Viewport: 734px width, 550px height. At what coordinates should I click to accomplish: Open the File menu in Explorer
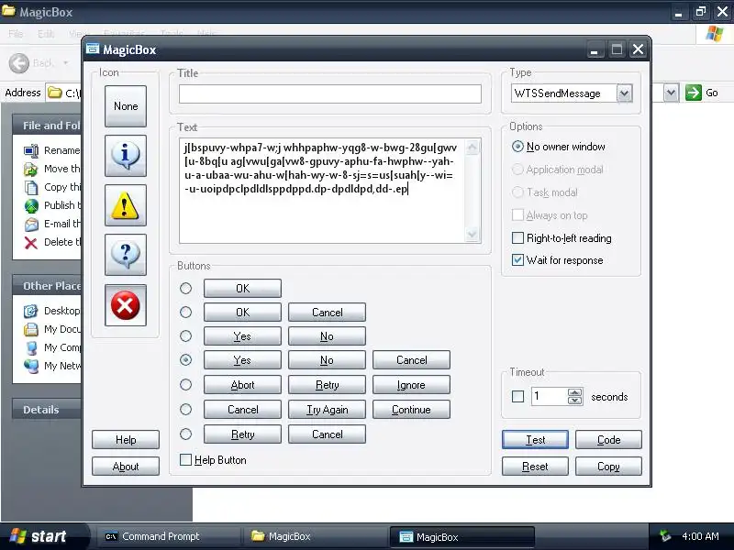pos(16,34)
